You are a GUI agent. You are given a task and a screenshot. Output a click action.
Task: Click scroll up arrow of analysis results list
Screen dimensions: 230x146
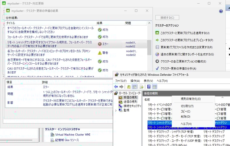coord(149,23)
